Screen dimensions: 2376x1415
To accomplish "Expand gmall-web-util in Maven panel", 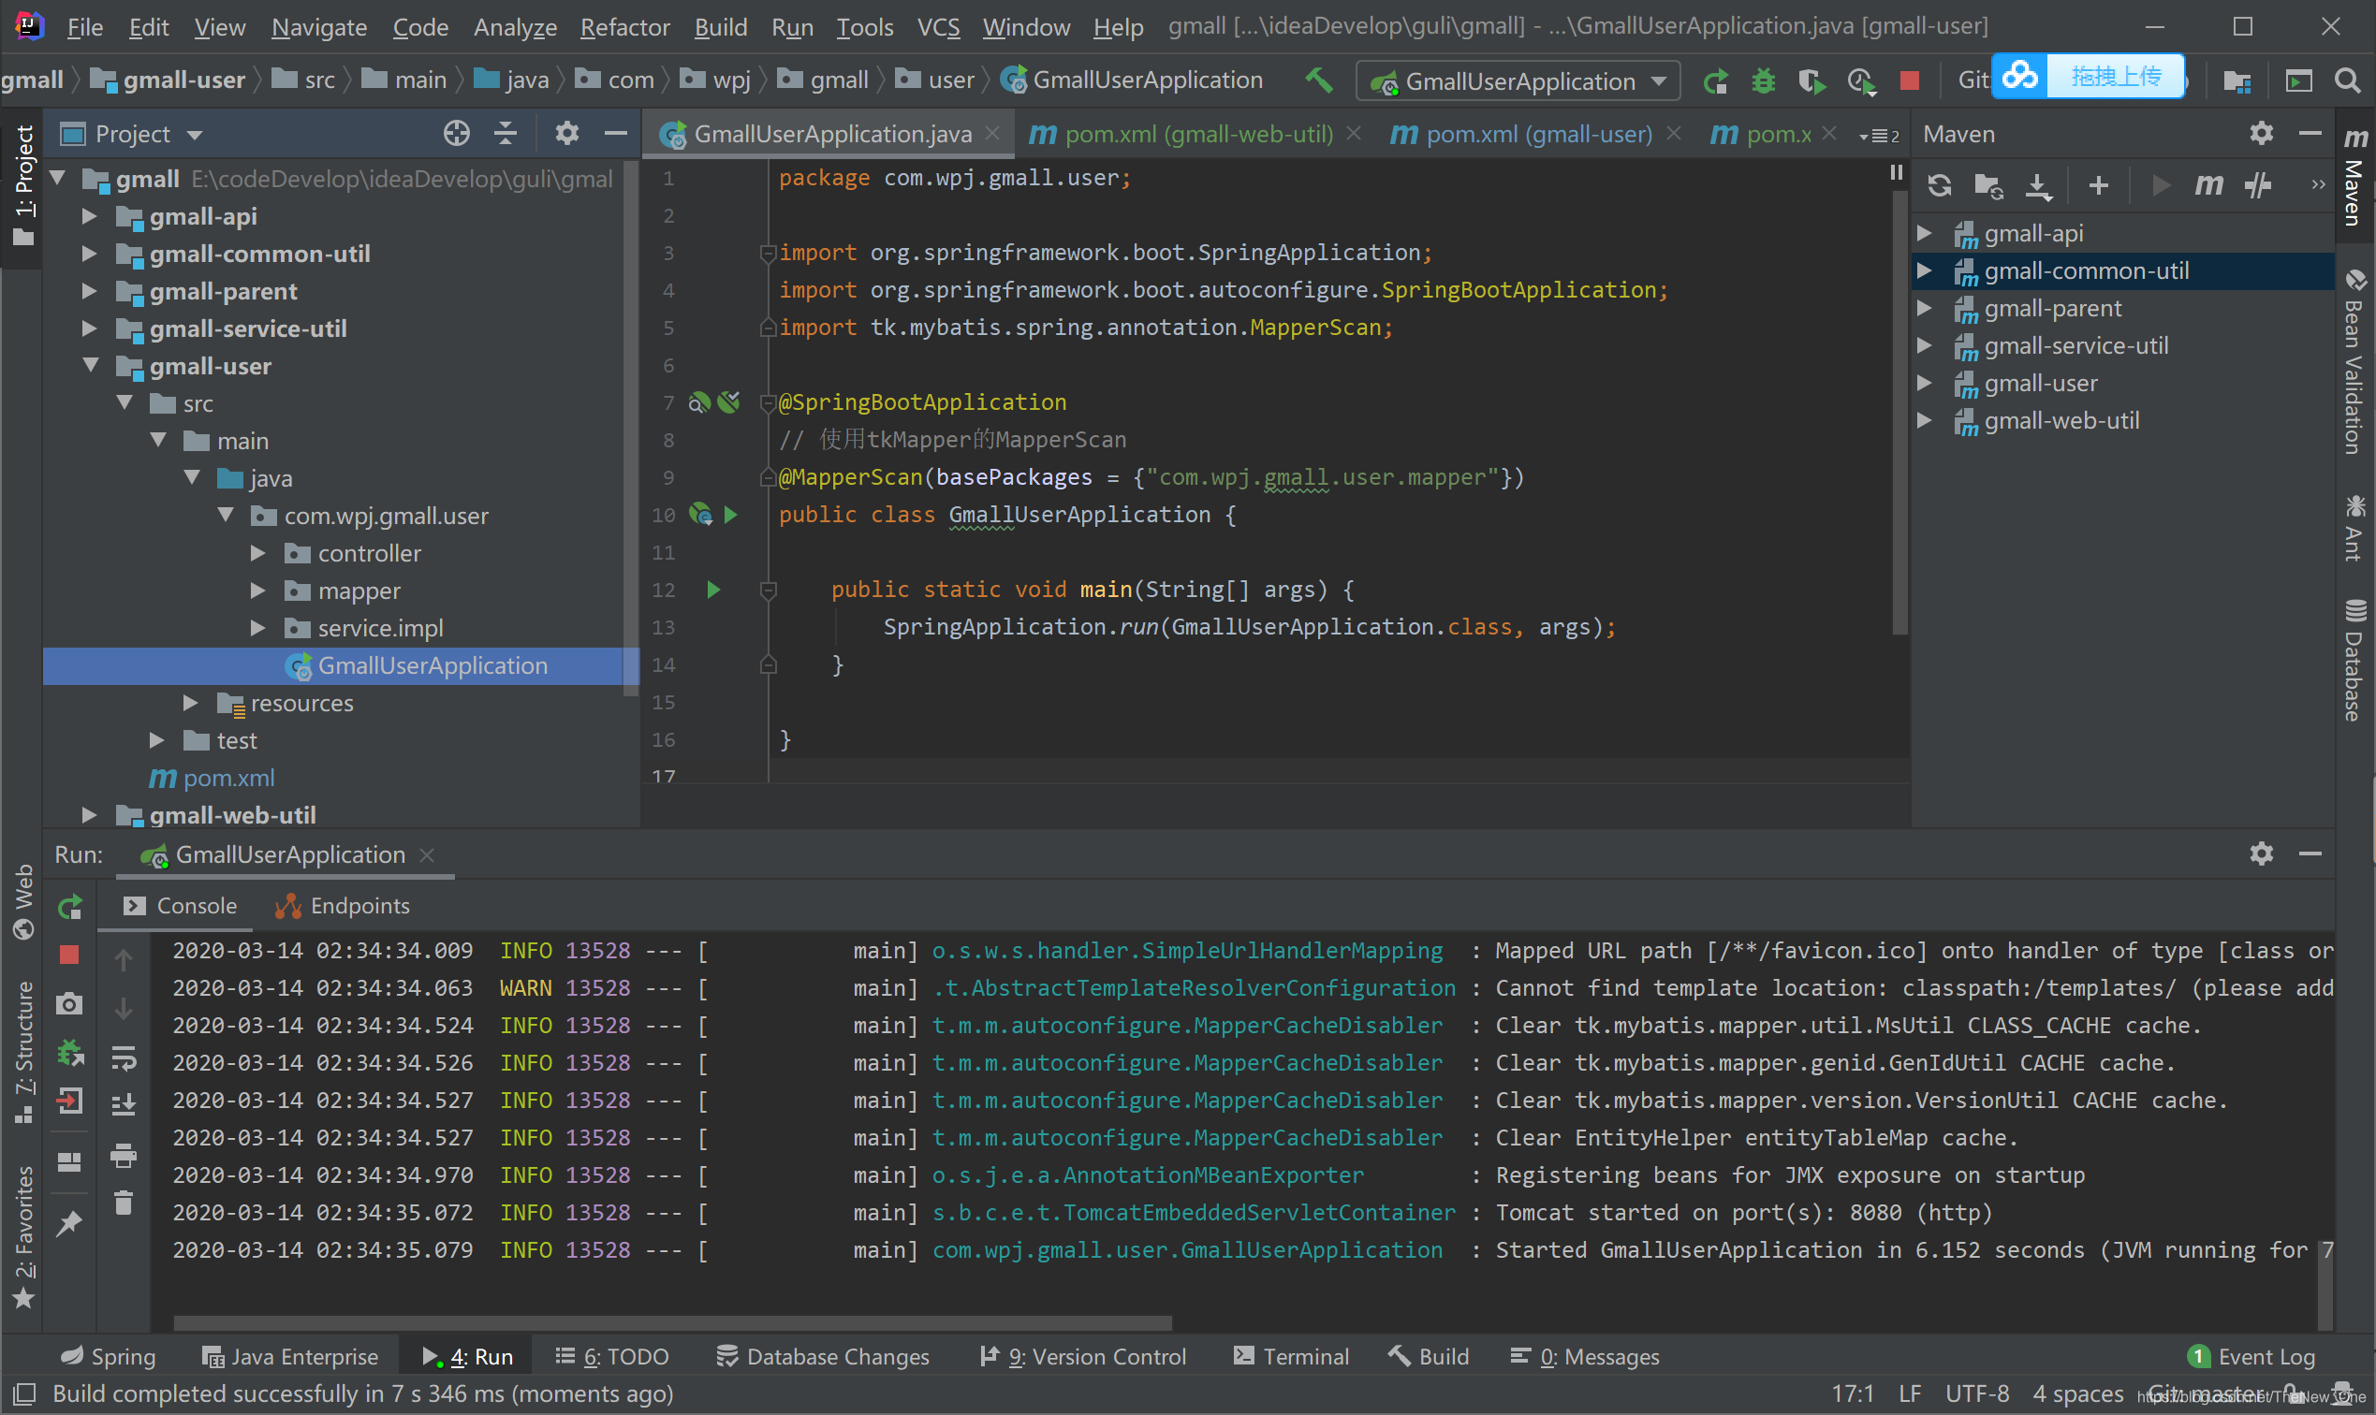I will pyautogui.click(x=1925, y=420).
